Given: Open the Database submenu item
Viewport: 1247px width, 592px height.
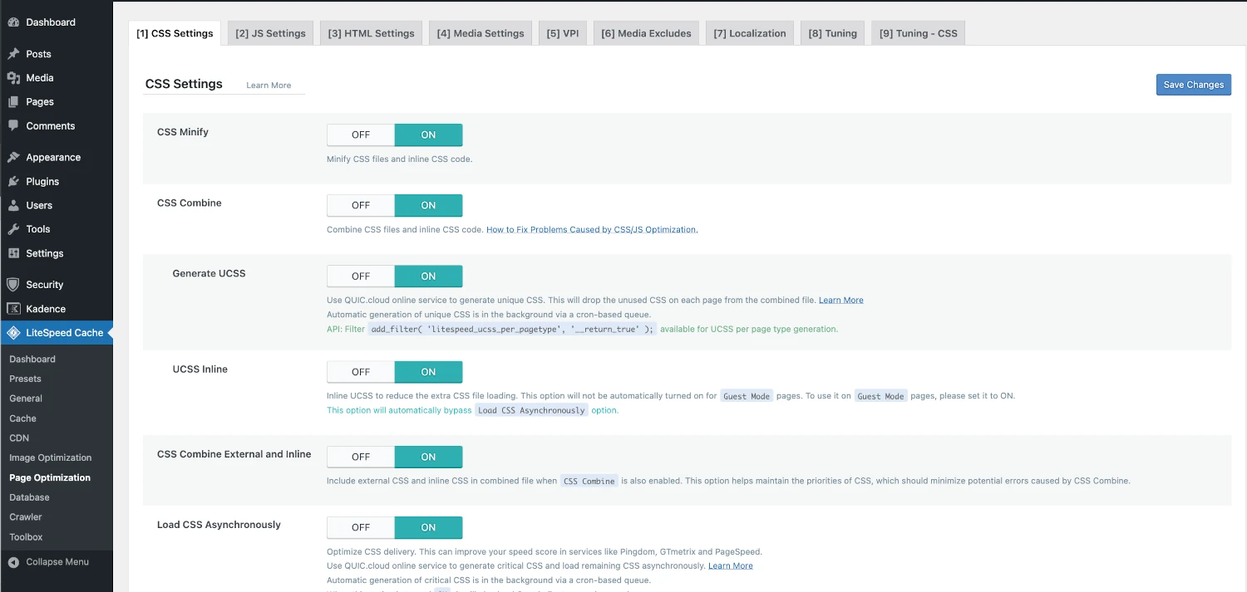Looking at the screenshot, I should point(29,497).
